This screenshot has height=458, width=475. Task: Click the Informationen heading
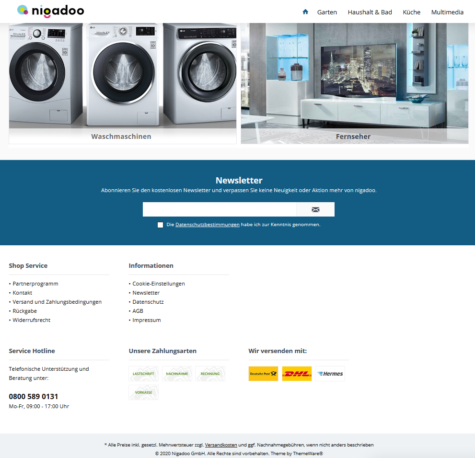[x=151, y=265]
